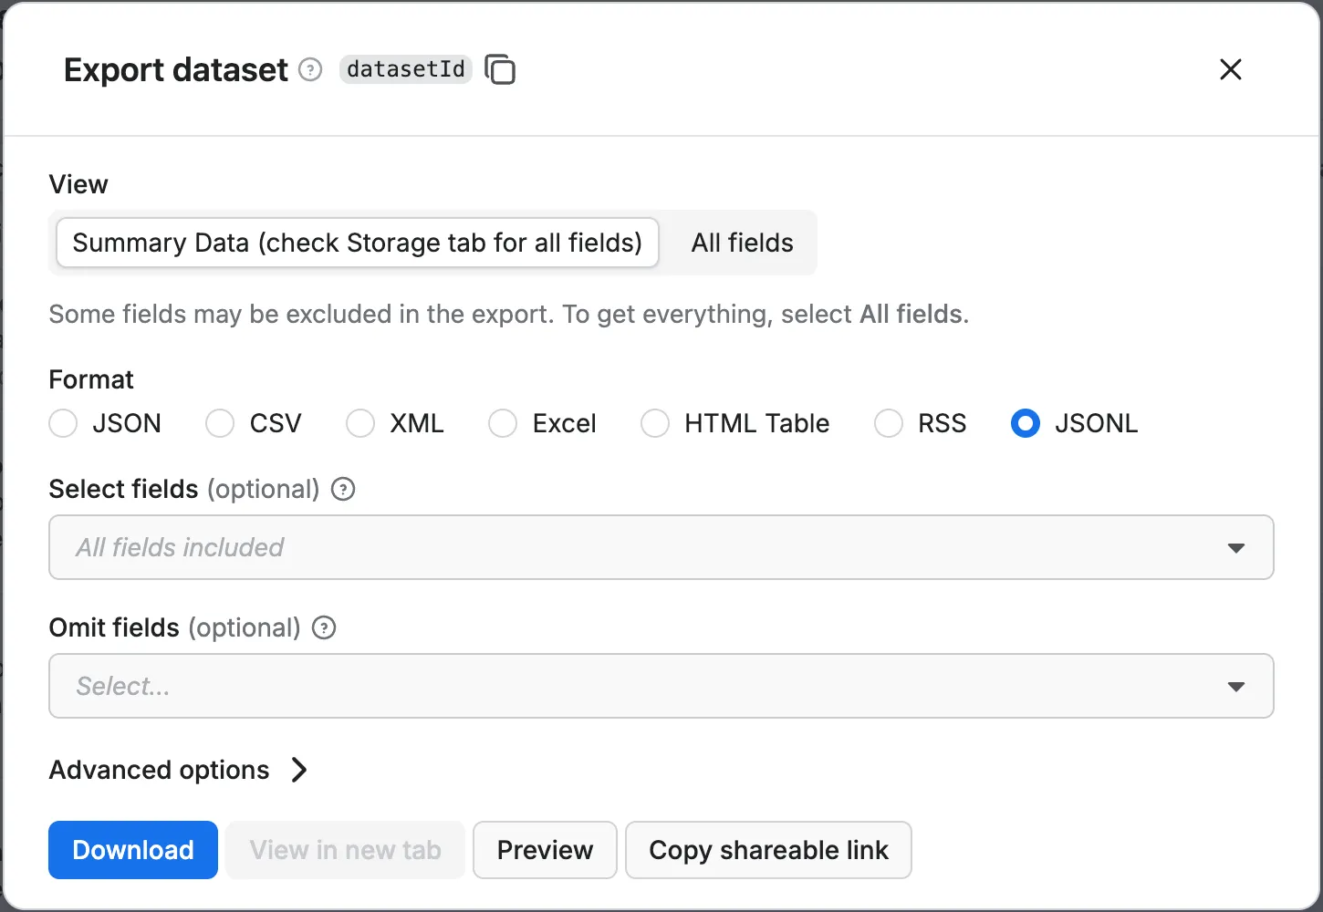1323x912 pixels.
Task: Click the help icon next to Select fields
Action: (342, 489)
